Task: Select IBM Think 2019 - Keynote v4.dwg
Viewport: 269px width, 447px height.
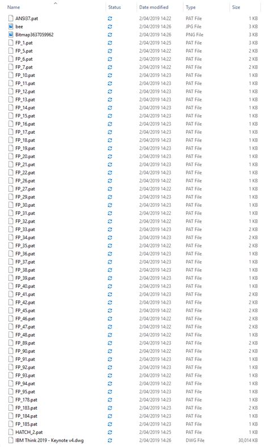Action: coord(49,440)
